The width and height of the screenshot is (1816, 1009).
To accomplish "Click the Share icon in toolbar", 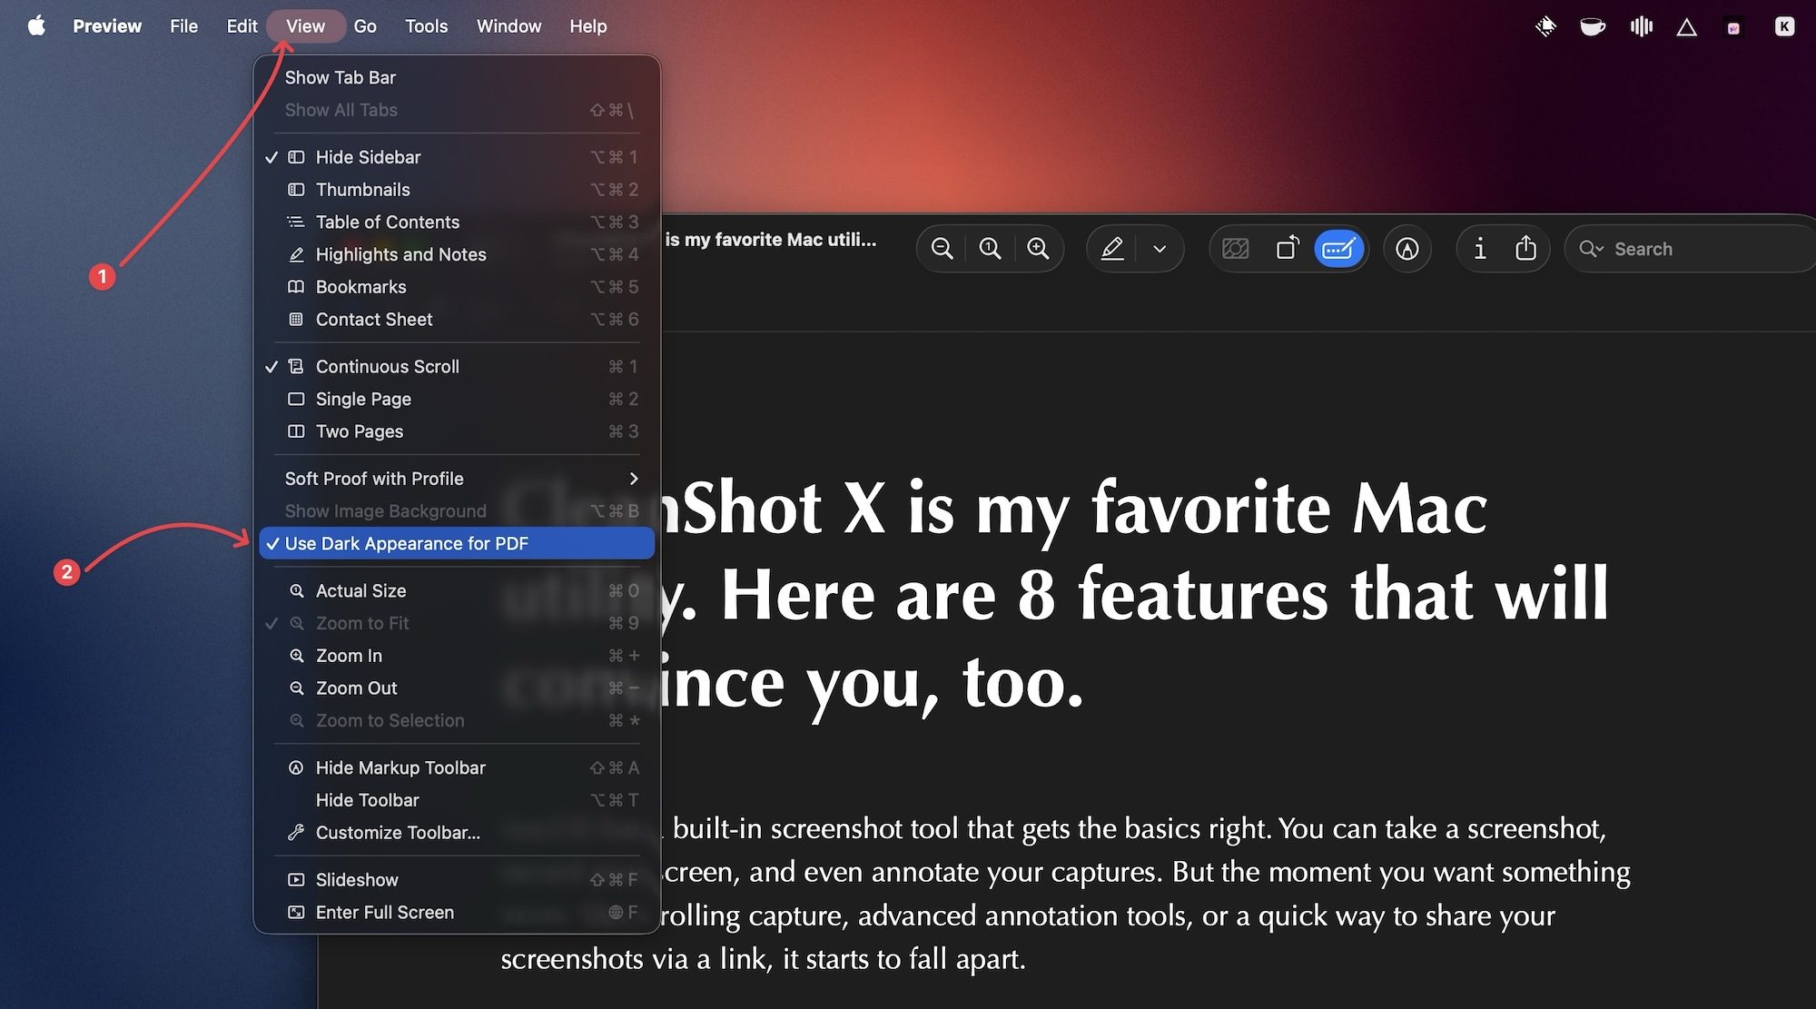I will [x=1526, y=249].
